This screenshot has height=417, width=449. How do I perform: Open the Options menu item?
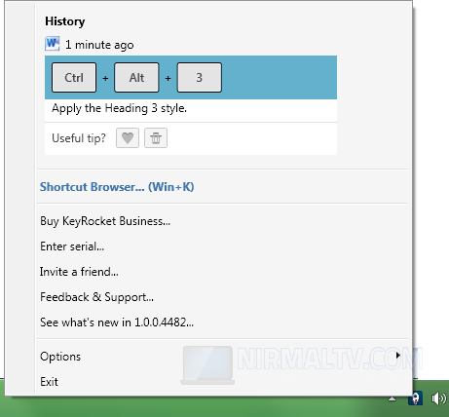point(60,357)
